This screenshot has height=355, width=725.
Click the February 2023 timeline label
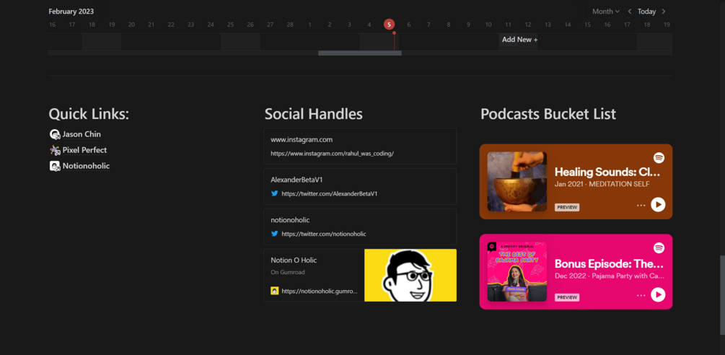[71, 12]
